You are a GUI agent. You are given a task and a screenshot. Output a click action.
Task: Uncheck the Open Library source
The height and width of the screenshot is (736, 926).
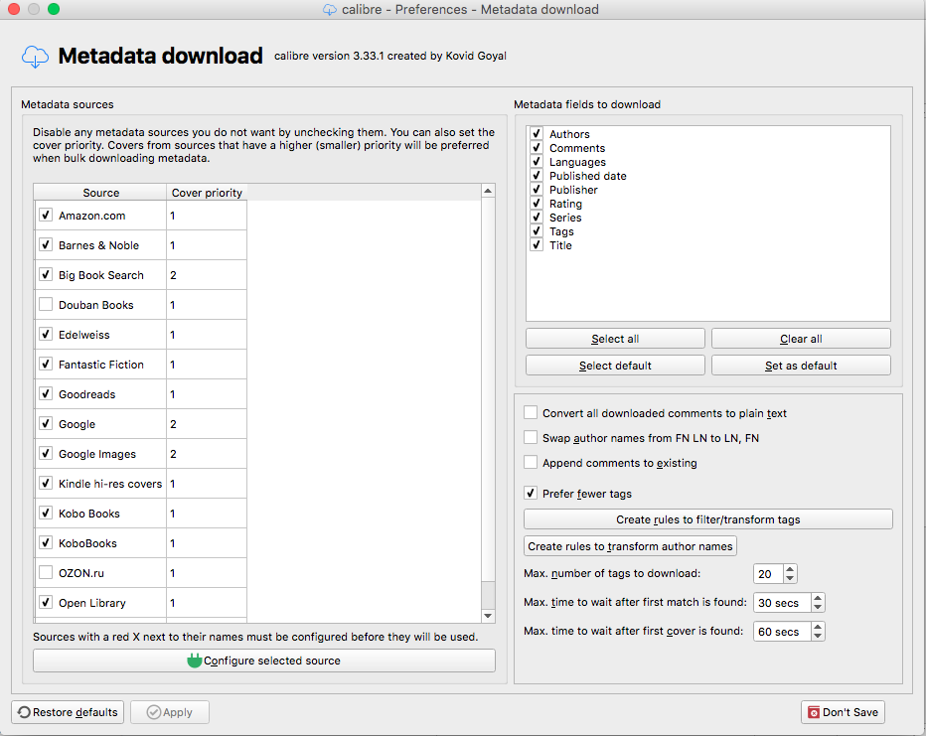pos(46,602)
